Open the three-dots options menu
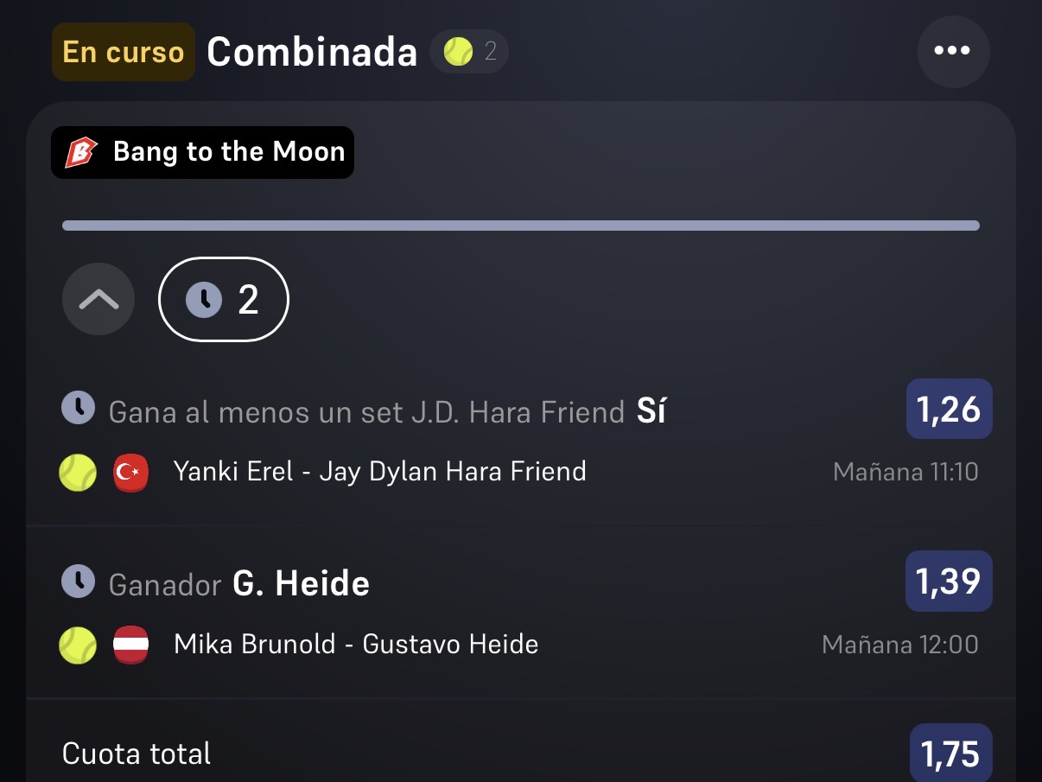1042x782 pixels. tap(953, 52)
